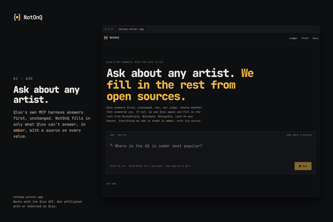This screenshot has height=222, width=333.
Task: Click the left 'Ask about any artist.' heading
Action: [46, 95]
